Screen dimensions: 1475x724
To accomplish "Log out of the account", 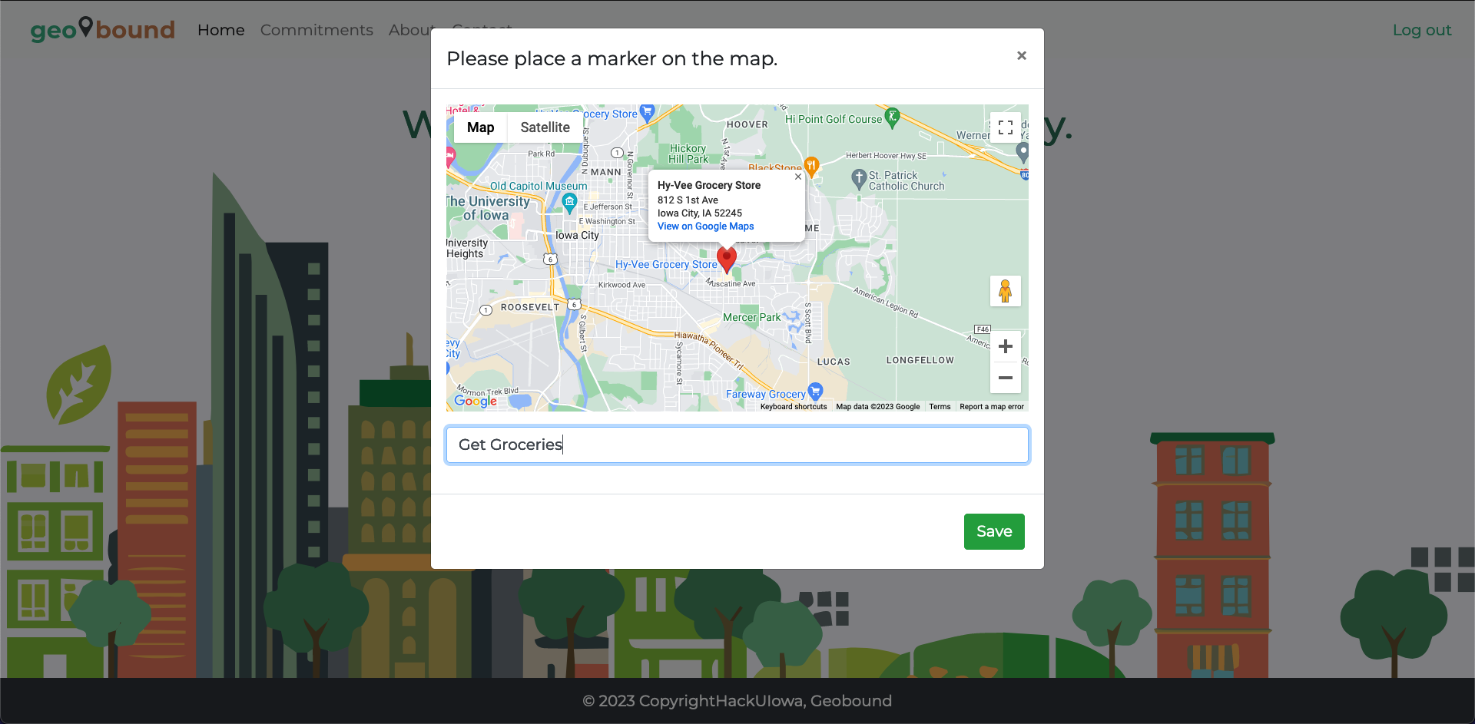I will coord(1422,30).
